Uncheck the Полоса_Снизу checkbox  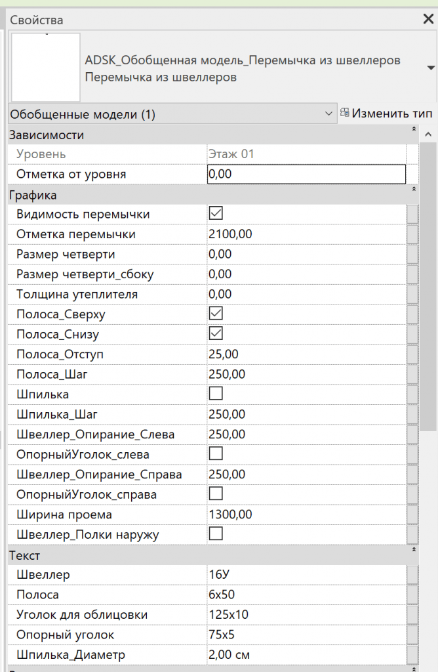pyautogui.click(x=215, y=334)
